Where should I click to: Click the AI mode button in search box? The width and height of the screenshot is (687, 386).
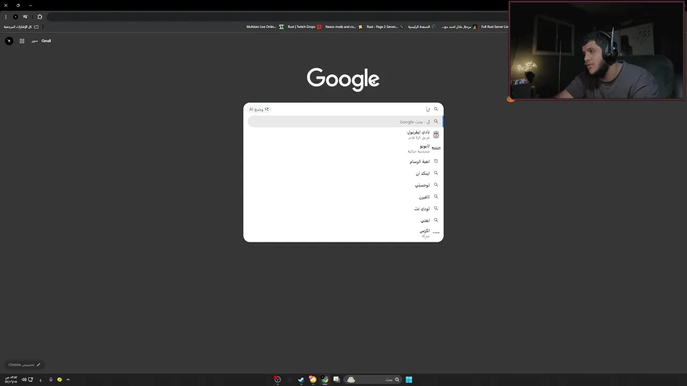click(259, 109)
